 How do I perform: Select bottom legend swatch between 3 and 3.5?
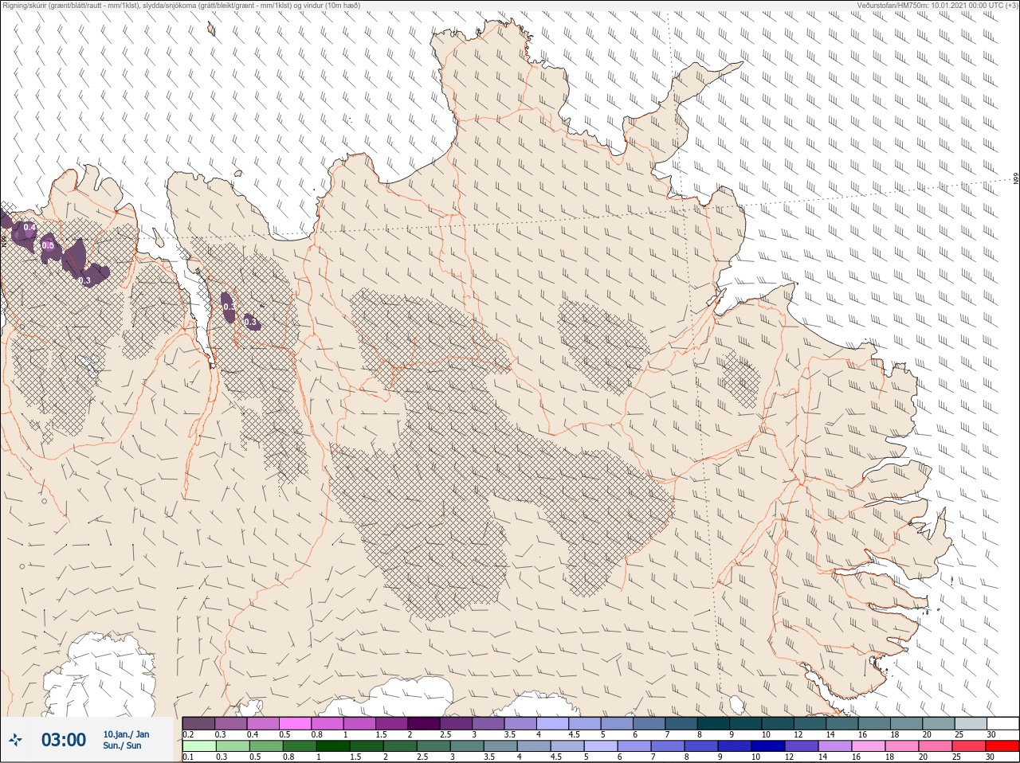(x=467, y=746)
